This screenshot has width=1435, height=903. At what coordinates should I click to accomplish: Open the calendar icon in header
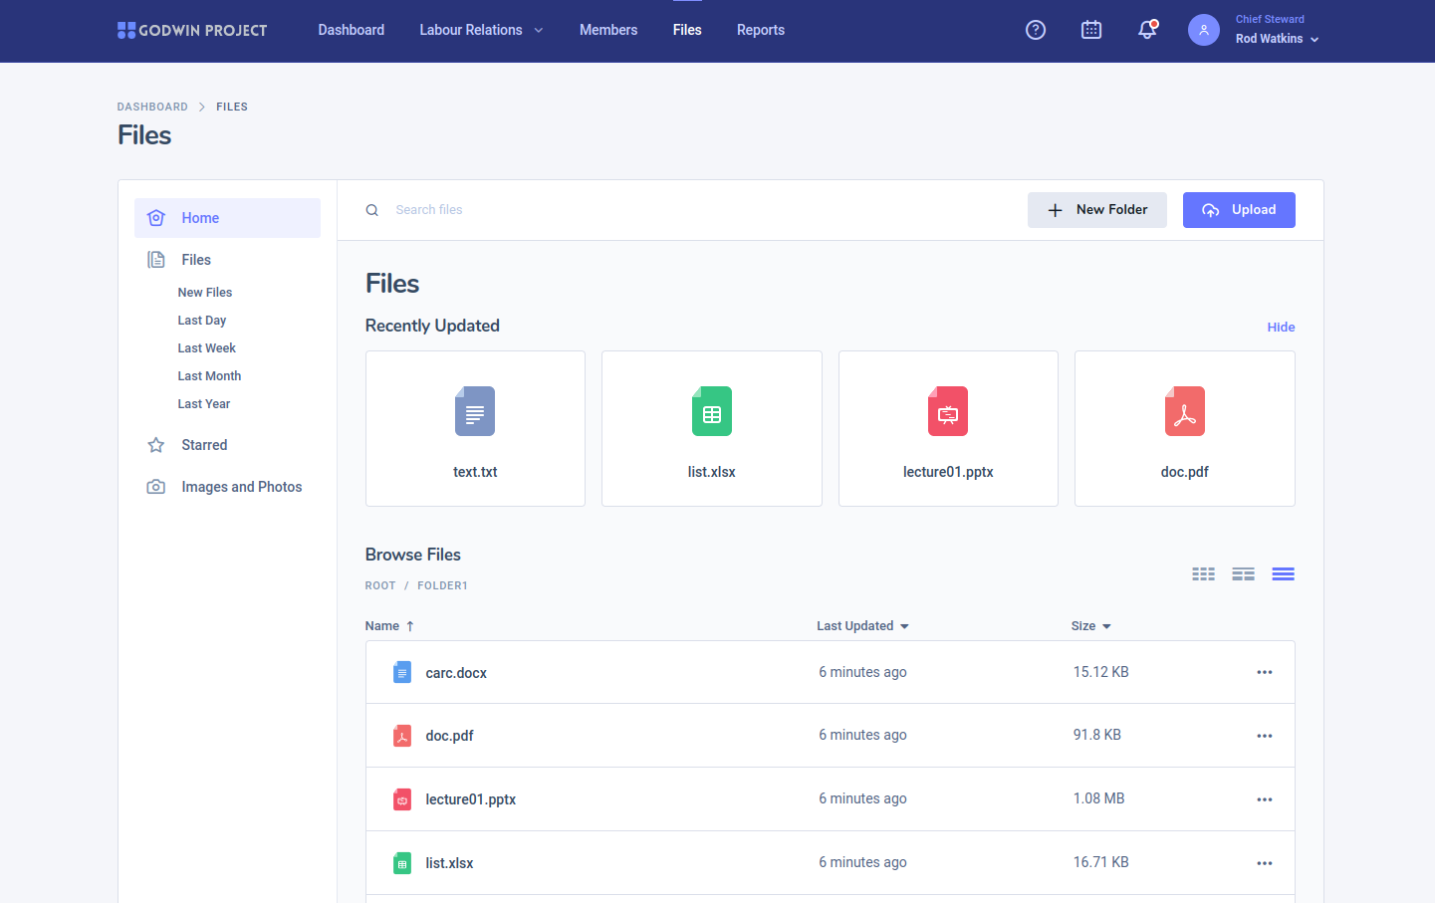(1091, 30)
